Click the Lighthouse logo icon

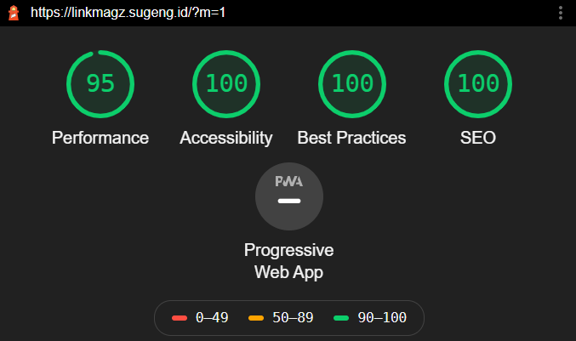tap(14, 13)
